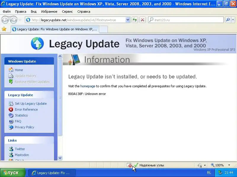Viewport: 237px width, 177px height.
Task: Click the browser Forward arrow button
Action: click(14, 20)
